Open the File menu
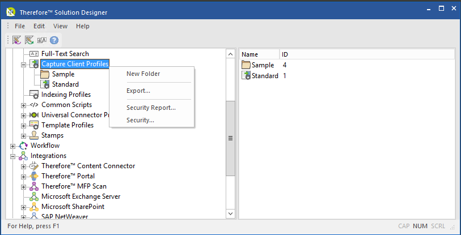This screenshot has height=235, width=461. (x=20, y=26)
